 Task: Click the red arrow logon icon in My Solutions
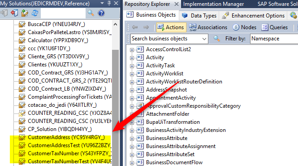[x=14, y=13]
